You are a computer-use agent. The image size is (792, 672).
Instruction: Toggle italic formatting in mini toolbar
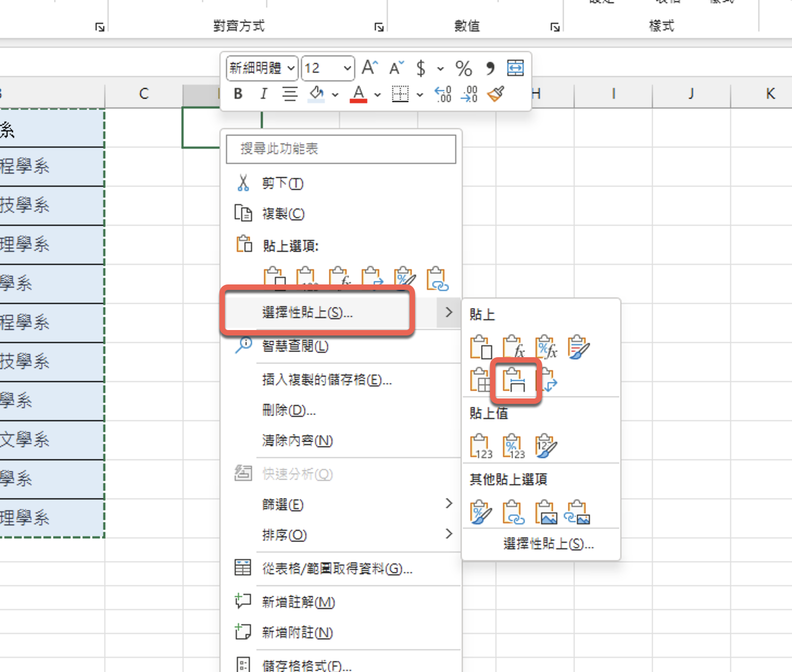[263, 94]
